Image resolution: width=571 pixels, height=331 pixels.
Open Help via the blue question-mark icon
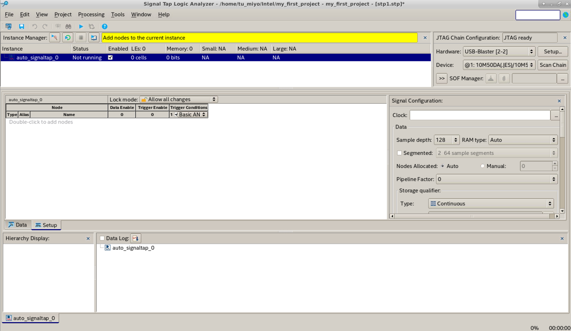tap(104, 27)
